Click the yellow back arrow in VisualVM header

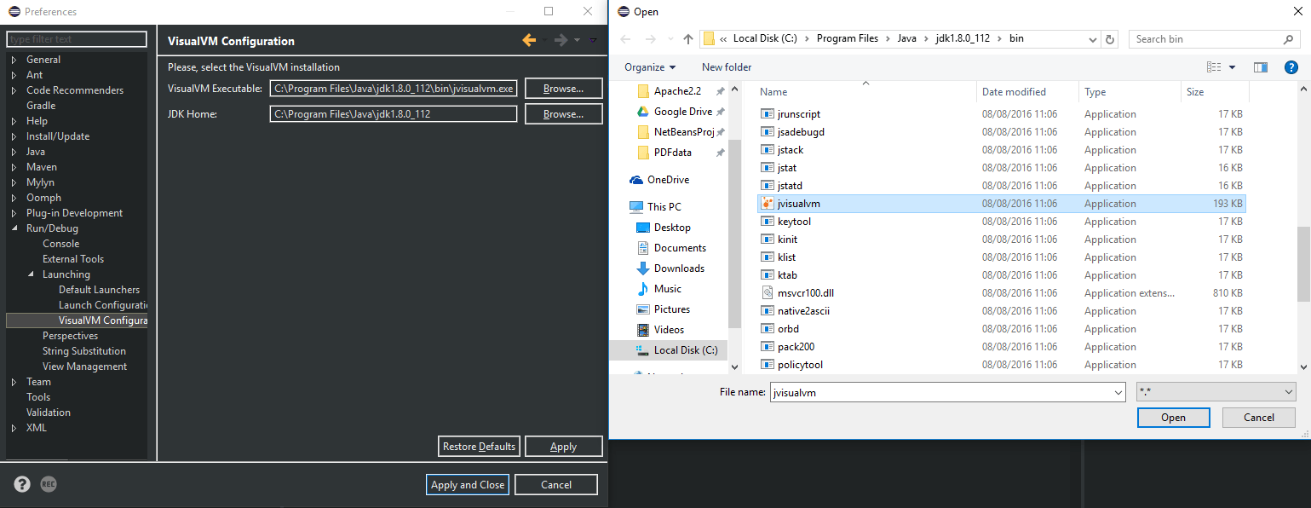(x=530, y=39)
